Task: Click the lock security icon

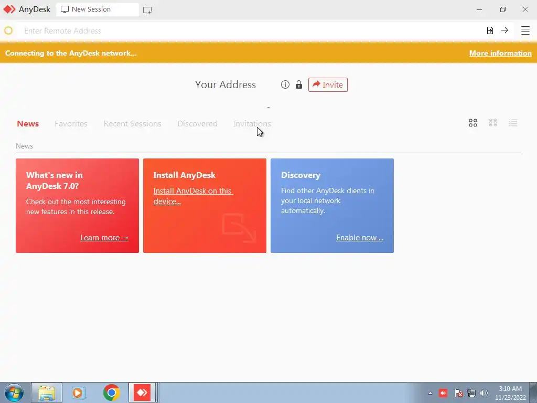Action: click(x=299, y=84)
